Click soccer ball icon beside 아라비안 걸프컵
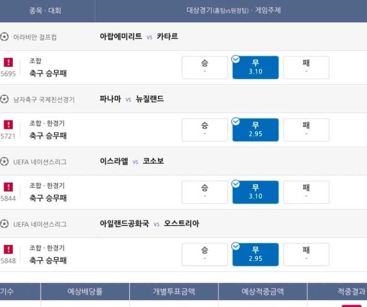This screenshot has width=367, height=307. 4,37
